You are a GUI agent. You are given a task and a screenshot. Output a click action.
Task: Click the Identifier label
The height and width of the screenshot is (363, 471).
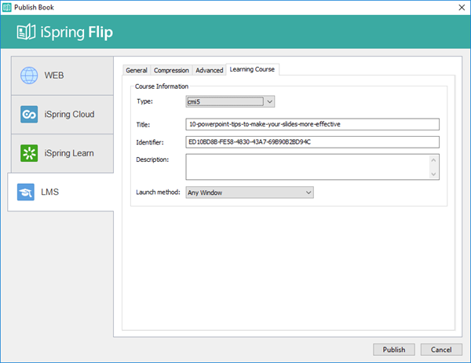tap(150, 142)
